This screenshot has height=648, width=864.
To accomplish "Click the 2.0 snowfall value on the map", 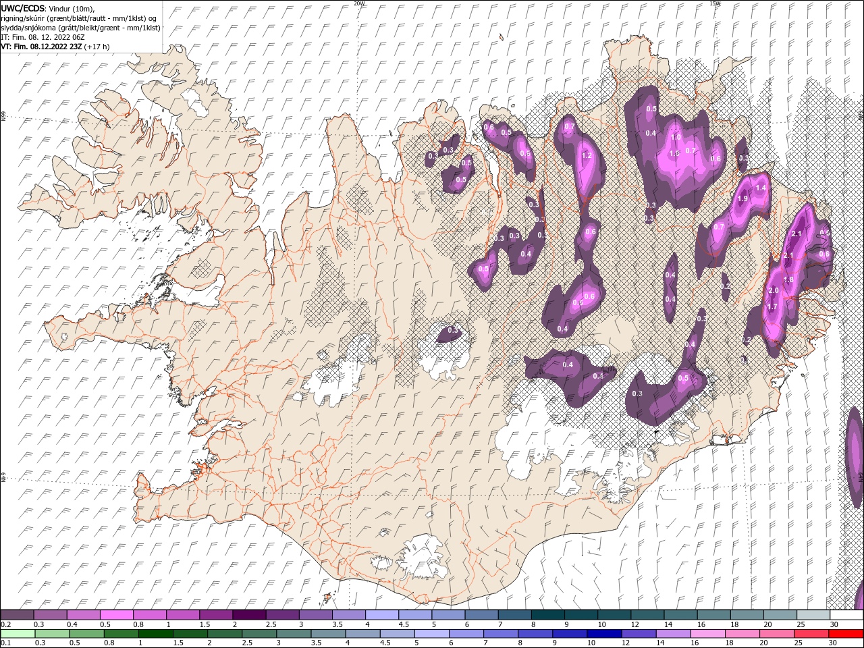I will [x=774, y=290].
